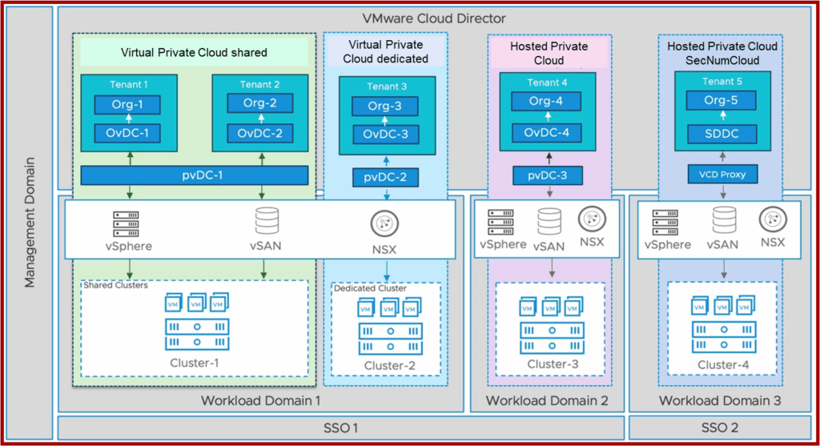Select the vSAN icon in Workload Domain 2

[x=549, y=222]
